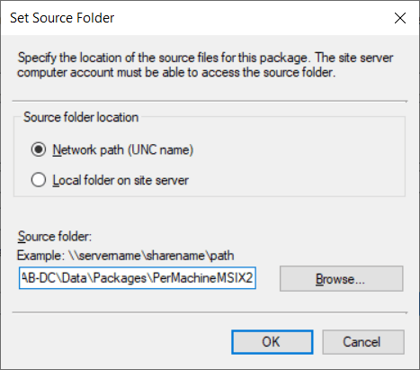Click the 'Network path (UNC name)' label text
The width and height of the screenshot is (420, 370).
coord(123,149)
